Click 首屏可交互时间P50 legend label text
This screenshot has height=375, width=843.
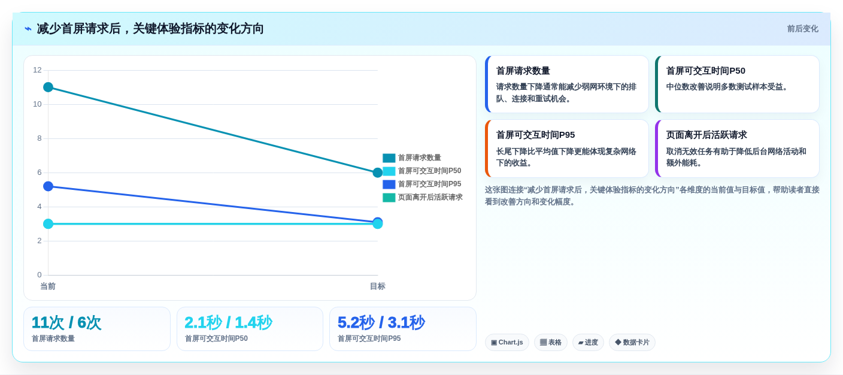click(429, 171)
